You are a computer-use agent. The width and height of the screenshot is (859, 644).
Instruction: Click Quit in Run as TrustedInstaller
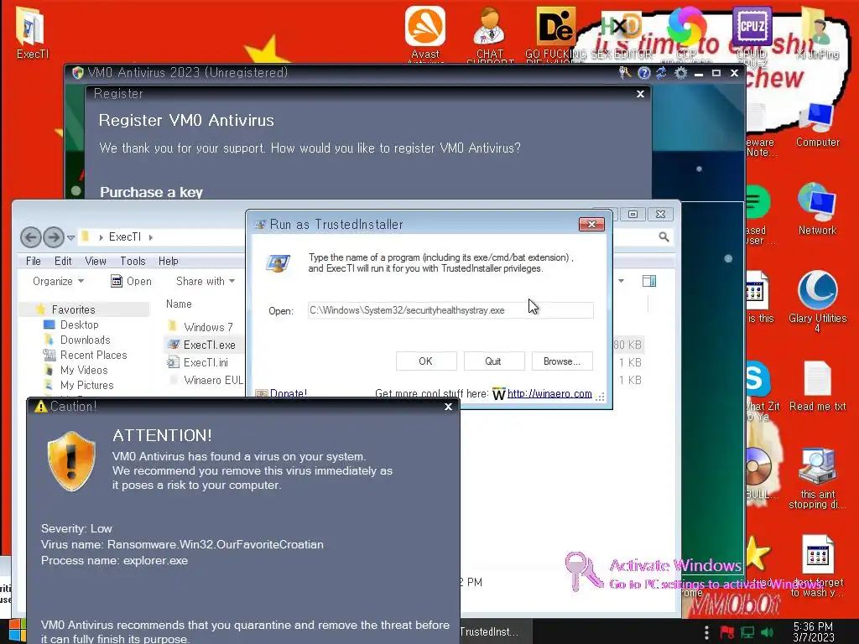click(493, 361)
